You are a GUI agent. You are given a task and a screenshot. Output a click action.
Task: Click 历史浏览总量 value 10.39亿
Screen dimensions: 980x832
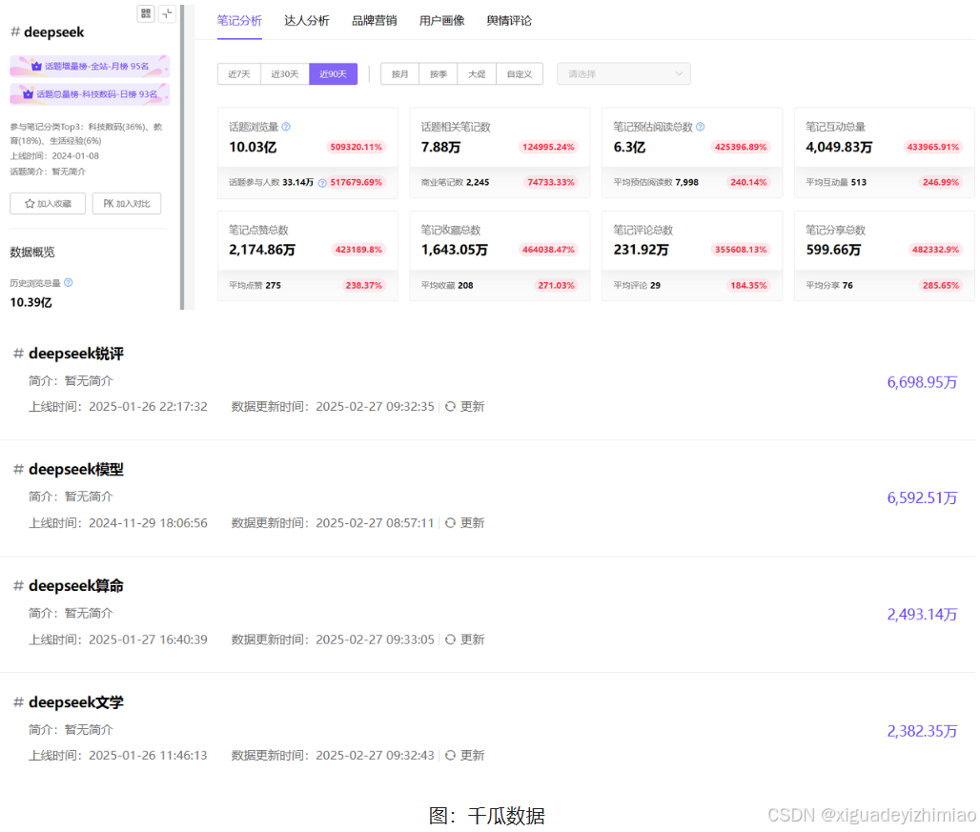(31, 303)
